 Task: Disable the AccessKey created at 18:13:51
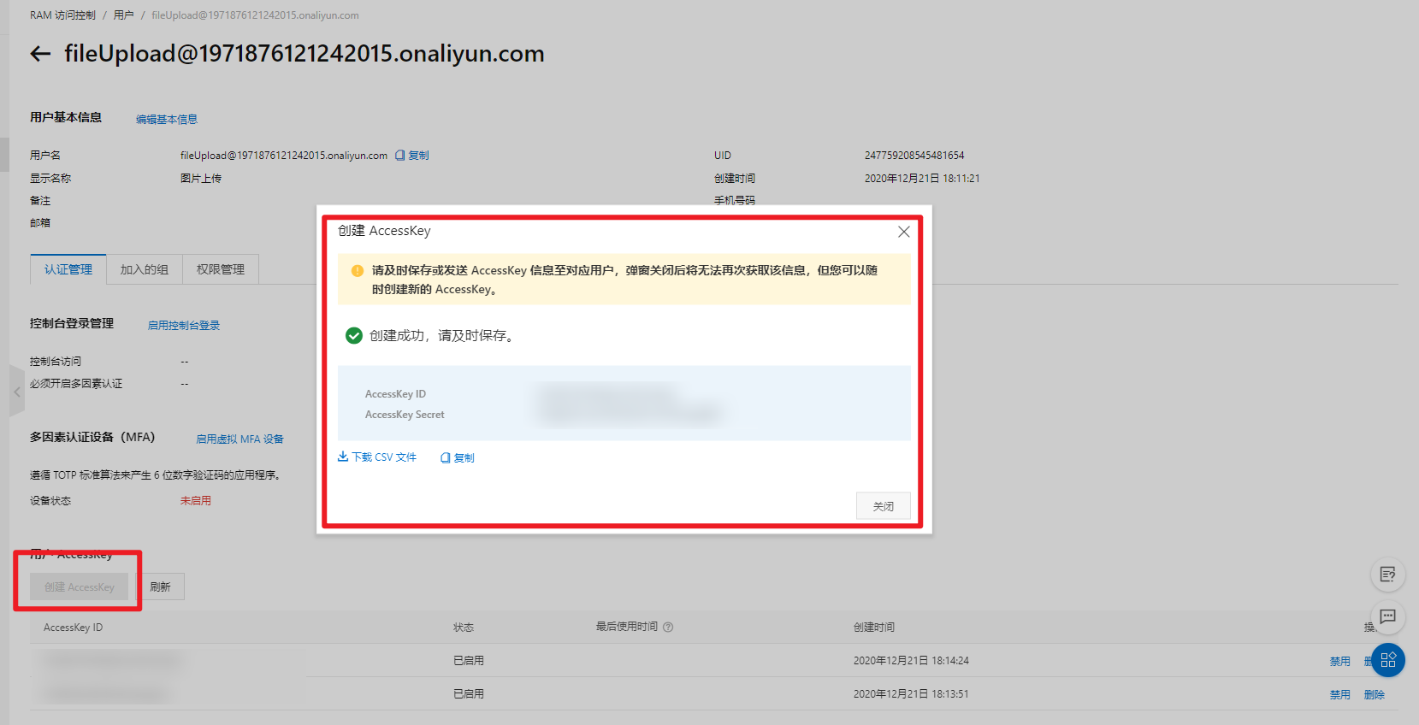click(x=1339, y=694)
